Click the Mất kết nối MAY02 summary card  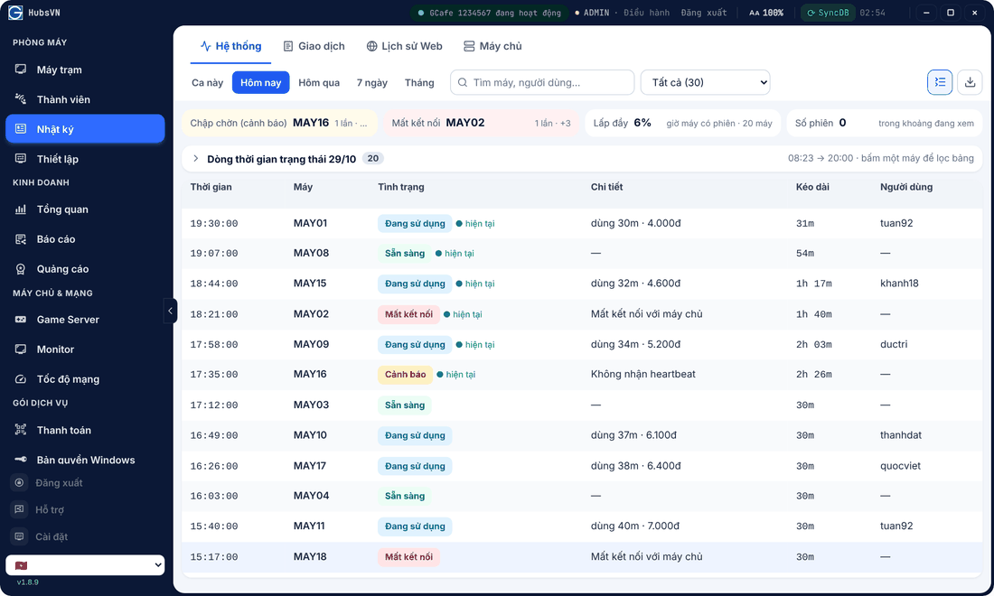tap(481, 123)
